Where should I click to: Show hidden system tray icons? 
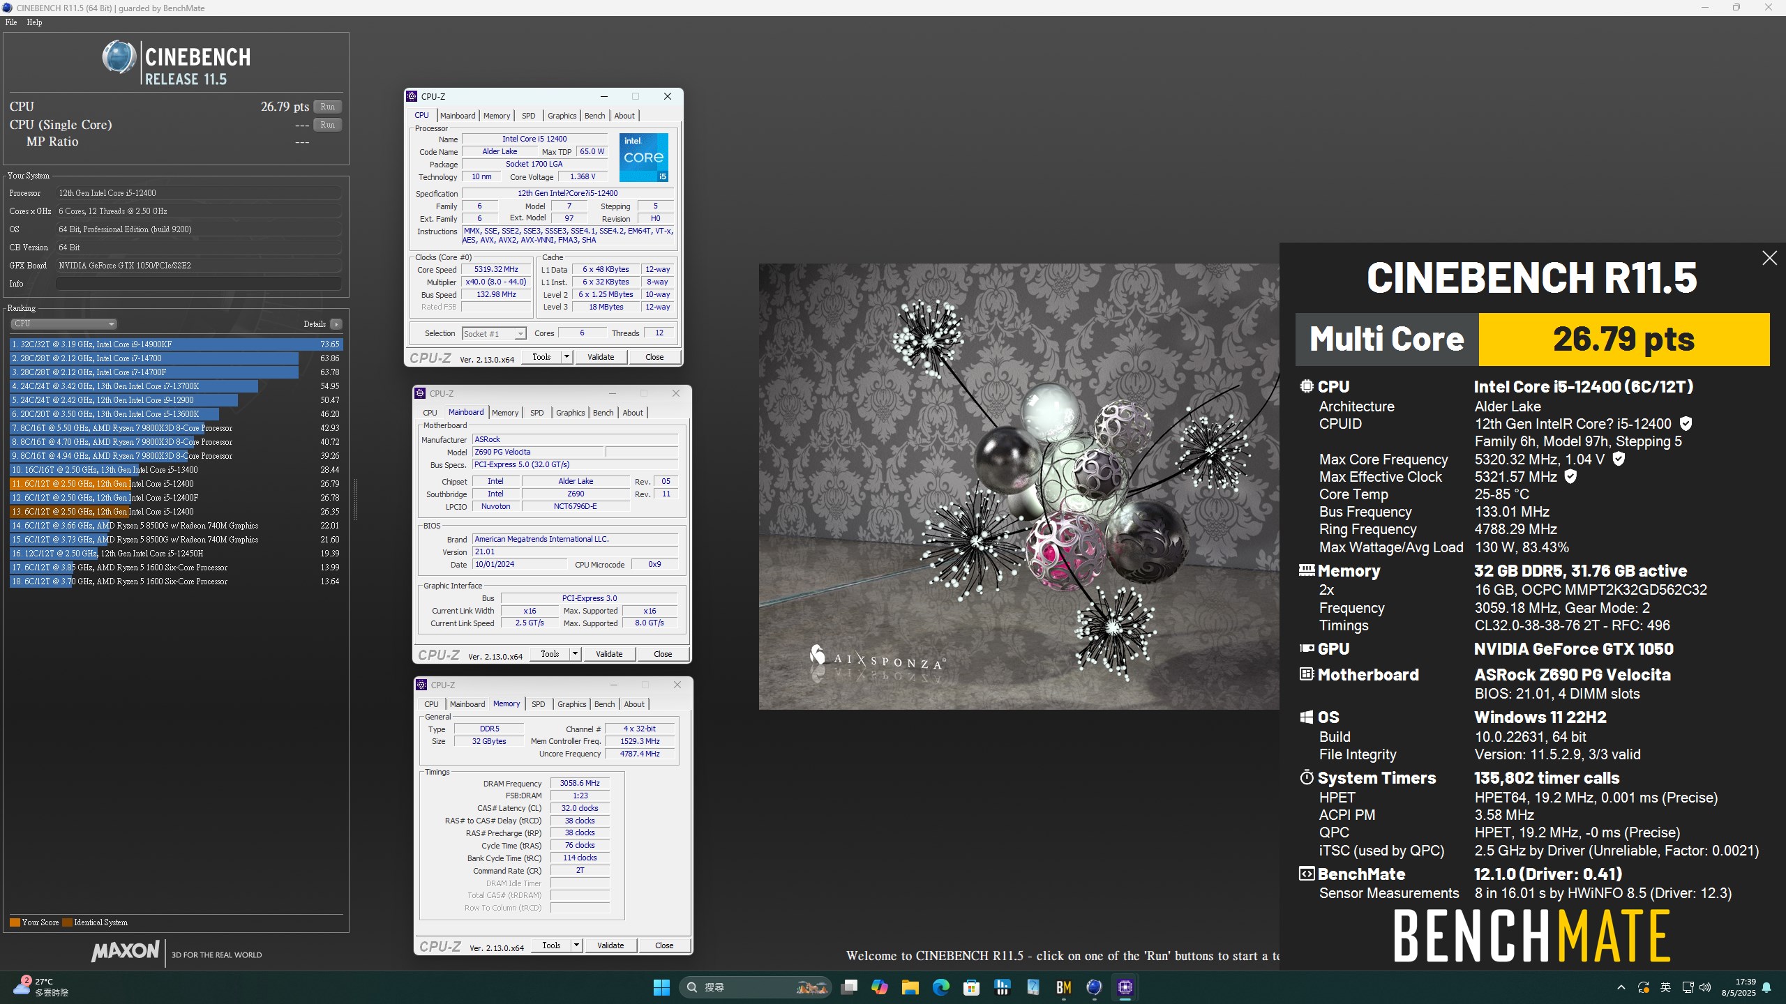(x=1621, y=987)
